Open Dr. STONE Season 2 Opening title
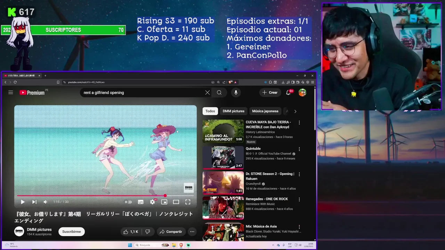Viewport: 445px width, 250px height. [x=270, y=176]
